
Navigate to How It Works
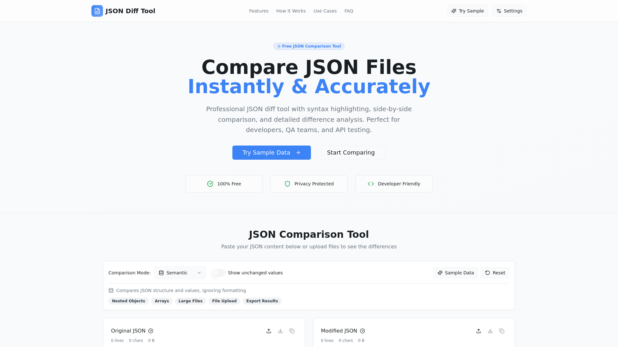point(291,11)
